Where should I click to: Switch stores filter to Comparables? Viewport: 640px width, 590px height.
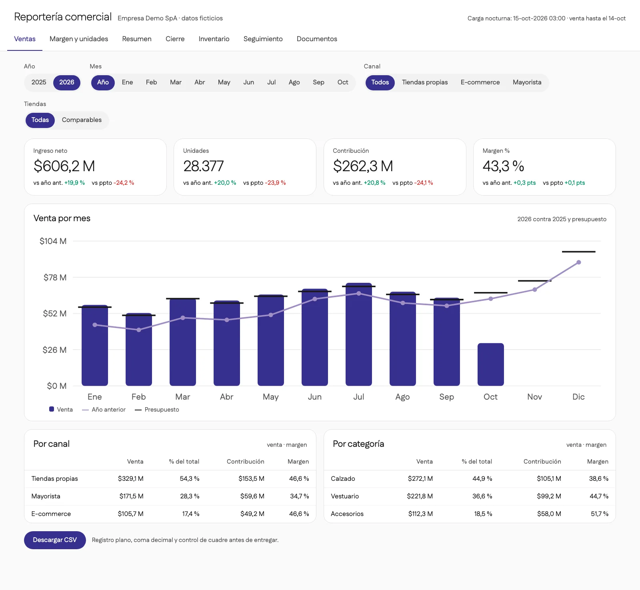coord(82,120)
